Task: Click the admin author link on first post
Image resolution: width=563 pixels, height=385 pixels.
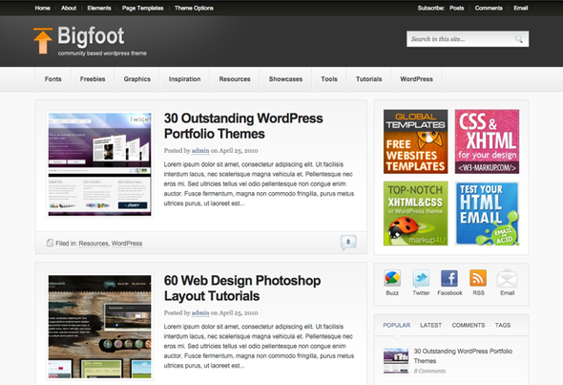Action: (200, 151)
